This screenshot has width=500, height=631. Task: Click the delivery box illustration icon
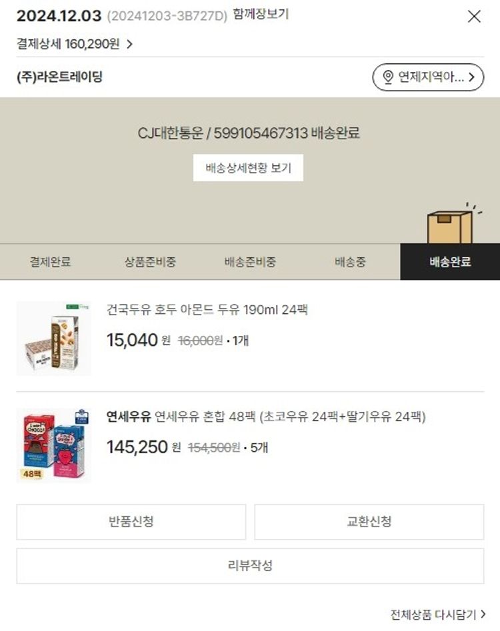click(x=453, y=224)
